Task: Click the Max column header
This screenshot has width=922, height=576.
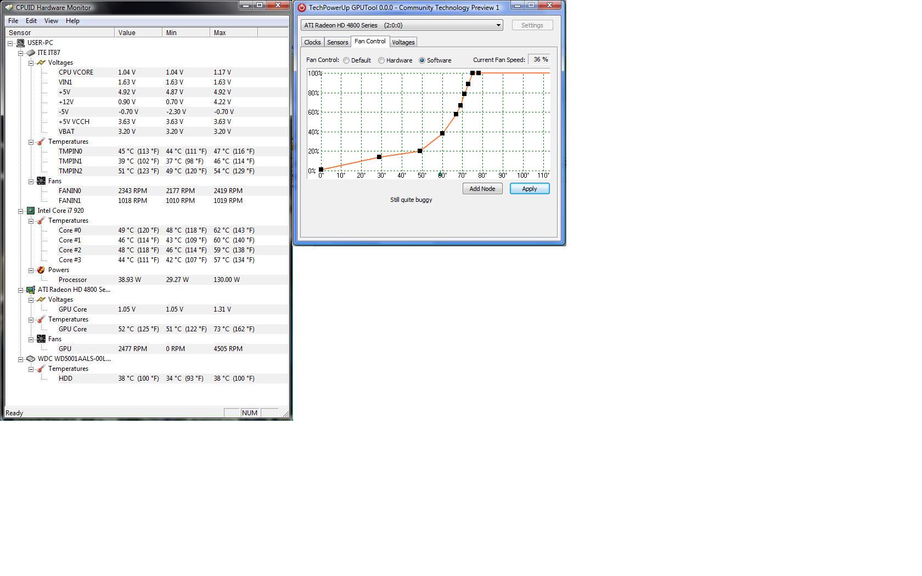Action: pyautogui.click(x=234, y=33)
